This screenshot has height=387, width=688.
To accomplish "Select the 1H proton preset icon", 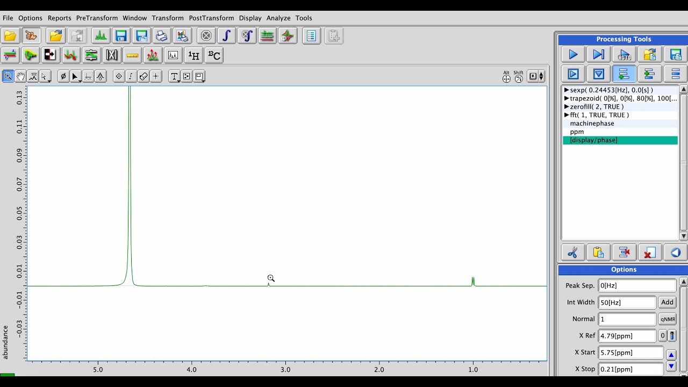I will (x=193, y=55).
